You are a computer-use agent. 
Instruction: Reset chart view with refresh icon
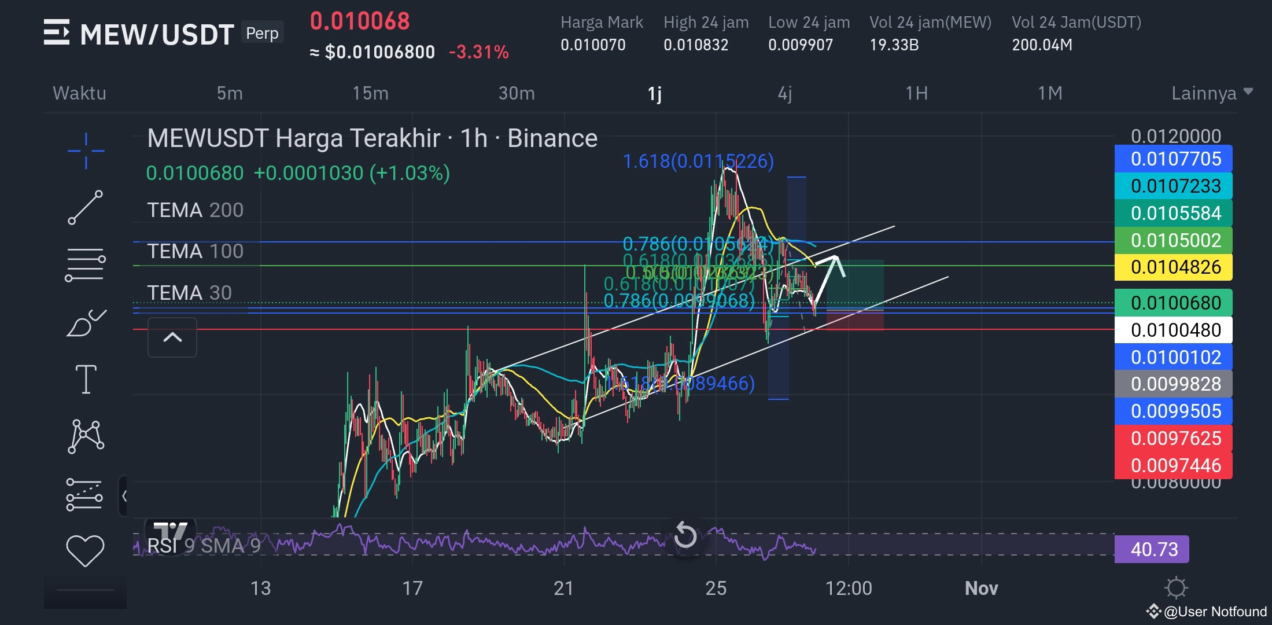(685, 537)
